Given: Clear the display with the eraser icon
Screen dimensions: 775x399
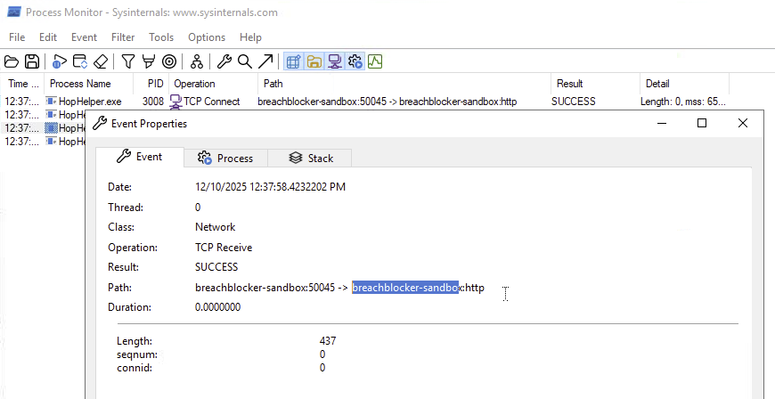Looking at the screenshot, I should [101, 61].
